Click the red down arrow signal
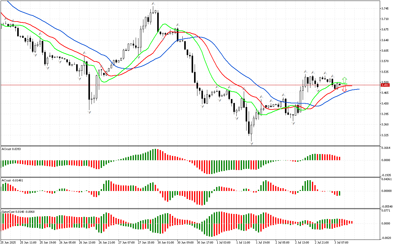This screenshot has height=246, width=393. point(344,89)
